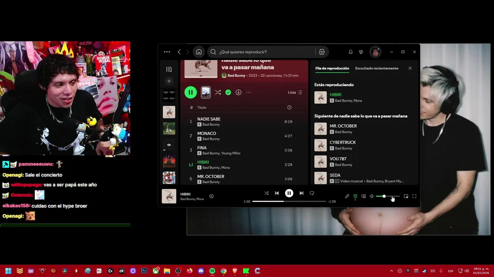Skip to the next track

(x=301, y=193)
